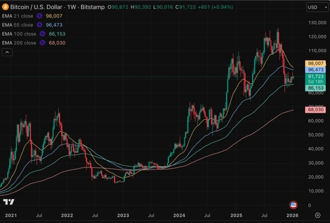Select the EMA 200 close indicator label
Viewport: 330px width, 223px height.
pyautogui.click(x=19, y=43)
